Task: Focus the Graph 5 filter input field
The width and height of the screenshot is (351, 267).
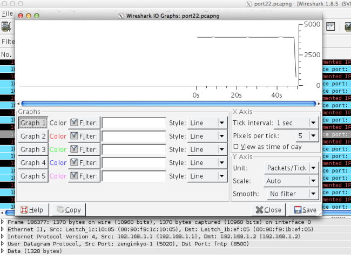Action: click(x=134, y=176)
